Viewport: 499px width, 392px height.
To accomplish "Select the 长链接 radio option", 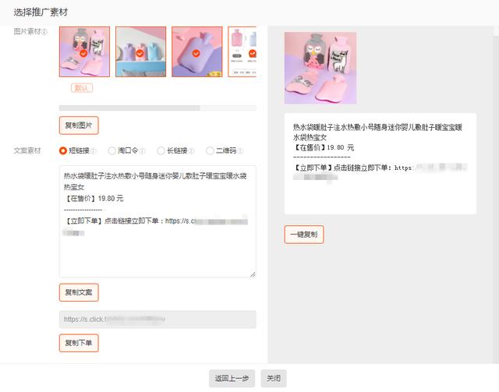I will (161, 150).
